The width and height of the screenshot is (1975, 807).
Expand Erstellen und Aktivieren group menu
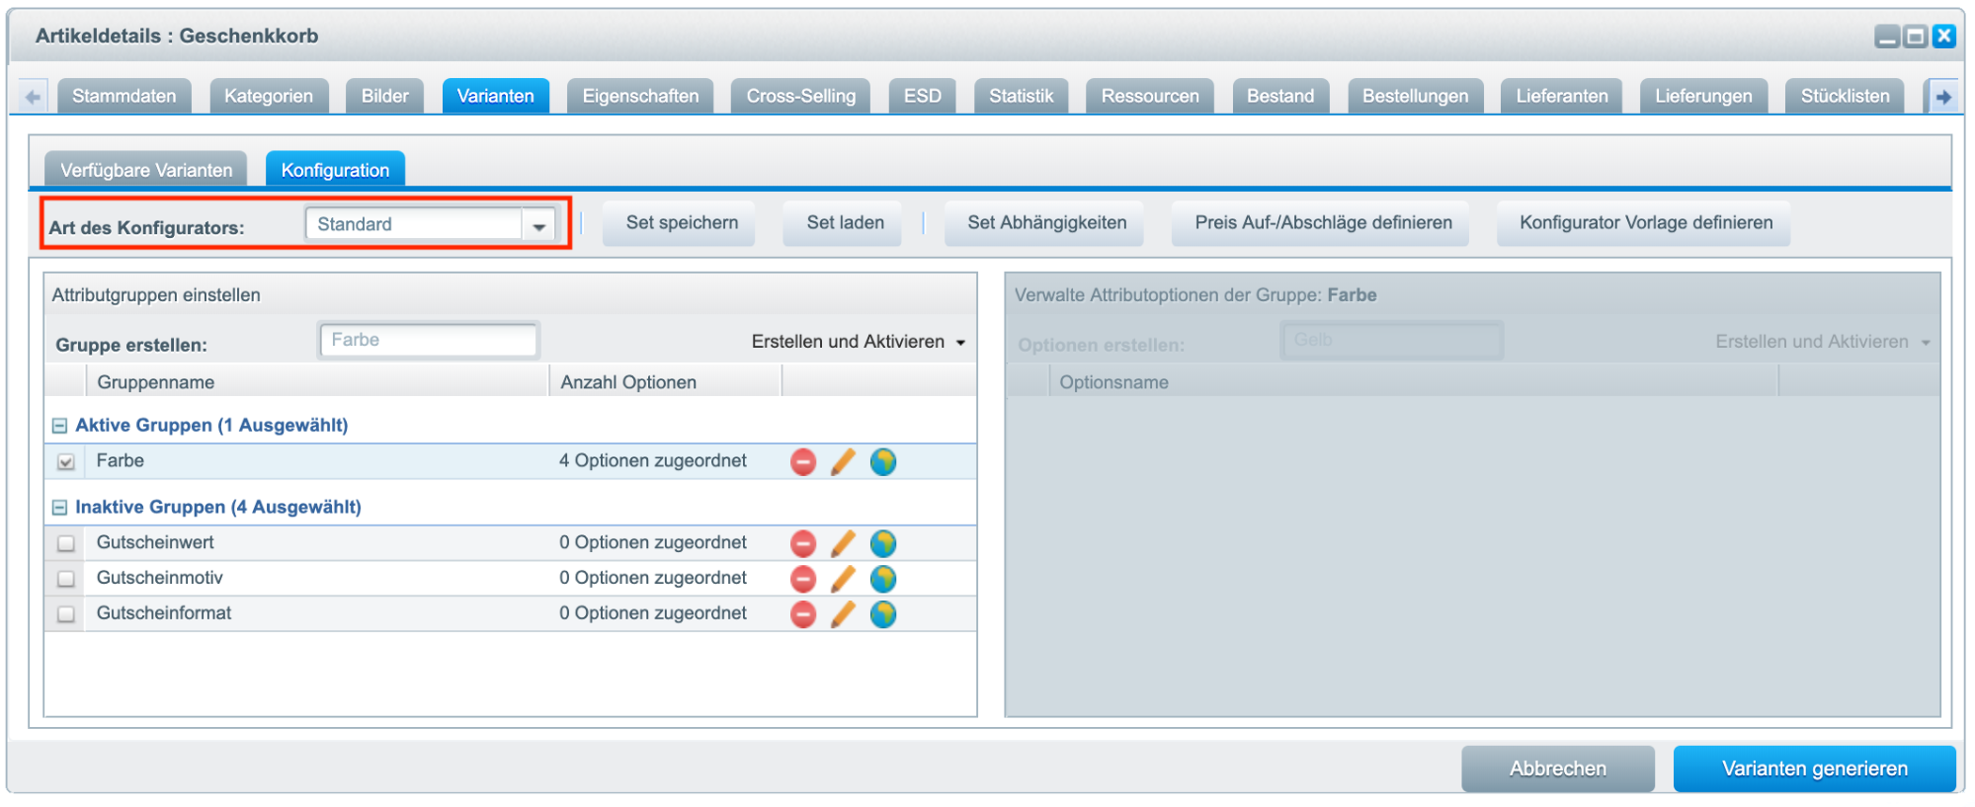pos(858,342)
